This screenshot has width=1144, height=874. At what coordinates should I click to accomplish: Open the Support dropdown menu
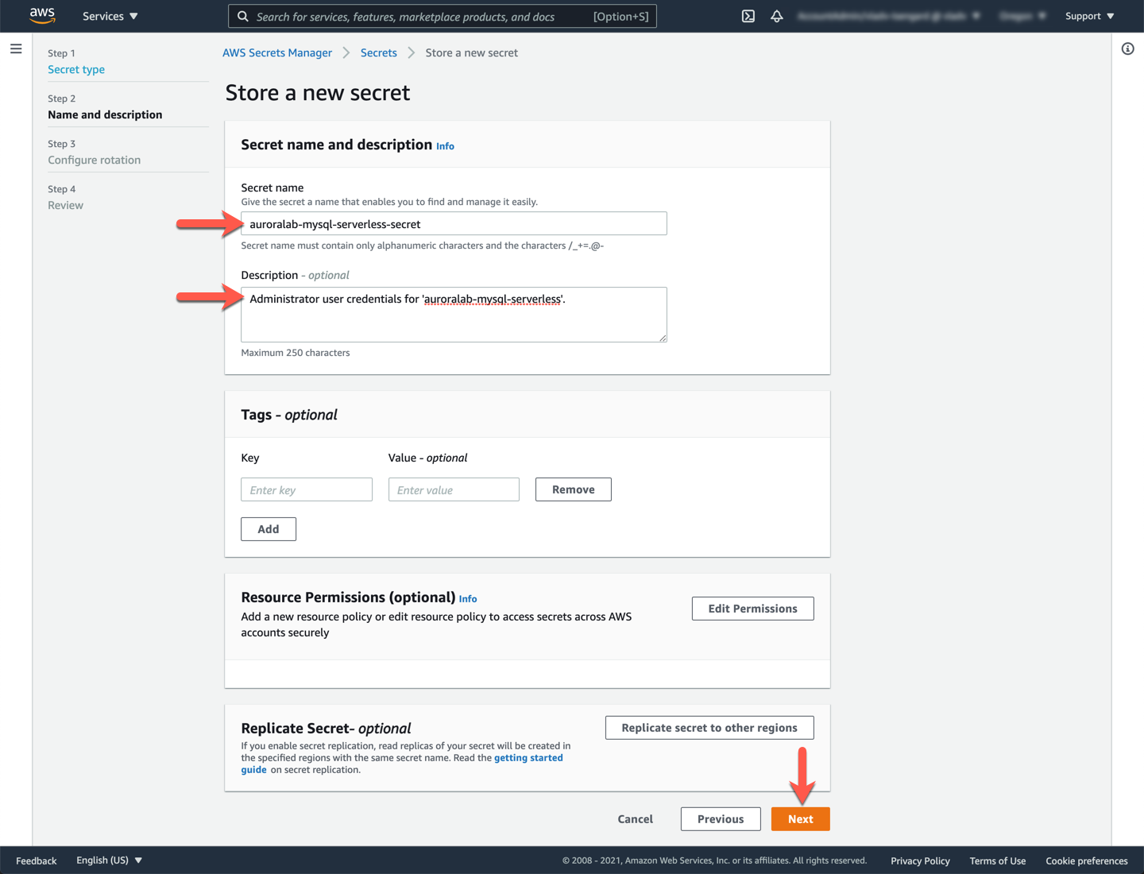[x=1089, y=16]
